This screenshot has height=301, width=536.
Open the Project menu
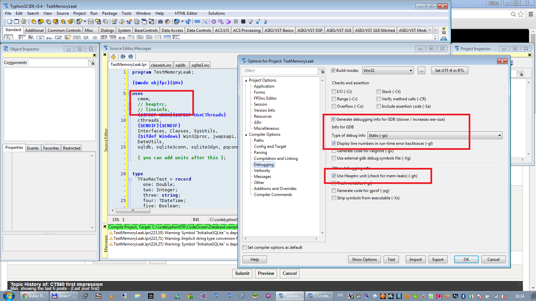(x=79, y=13)
